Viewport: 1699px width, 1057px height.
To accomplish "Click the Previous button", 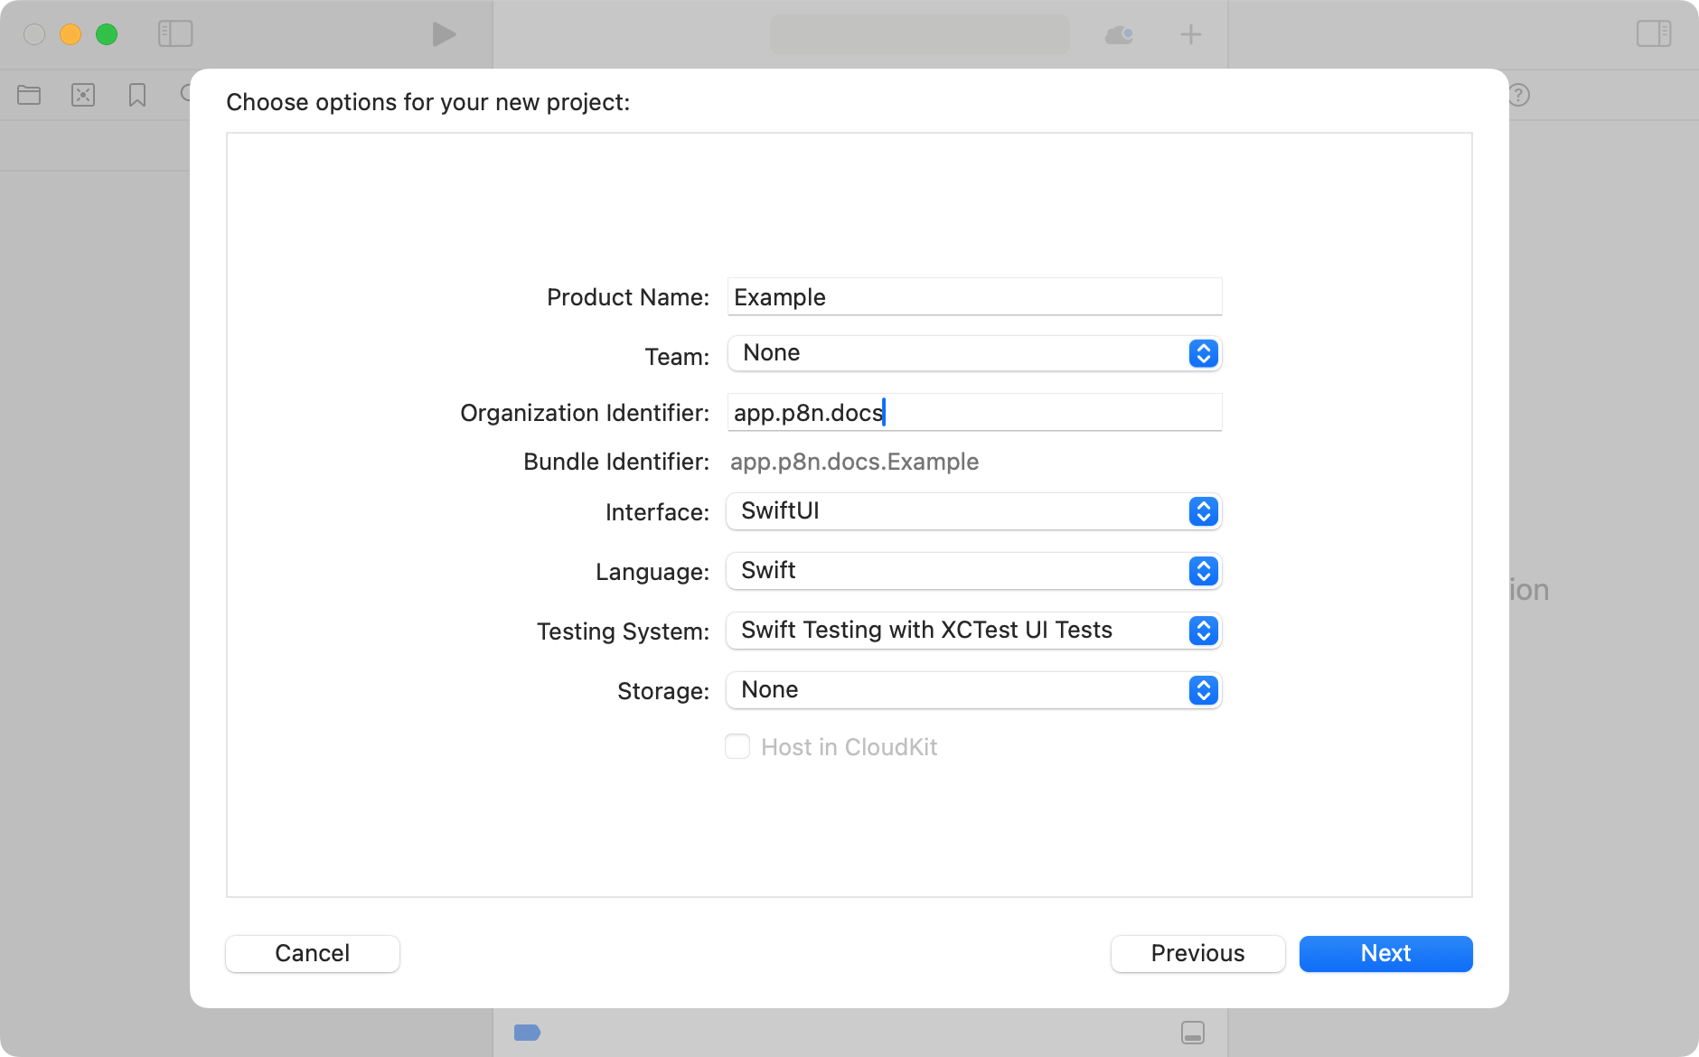I will point(1197,954).
